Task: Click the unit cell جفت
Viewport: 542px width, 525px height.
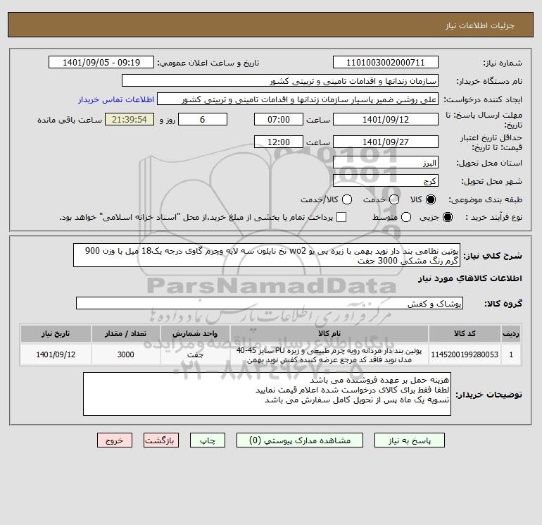Action: [195, 354]
